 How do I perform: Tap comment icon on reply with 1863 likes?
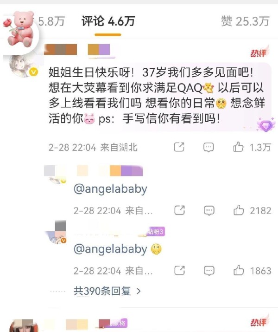(x=209, y=271)
